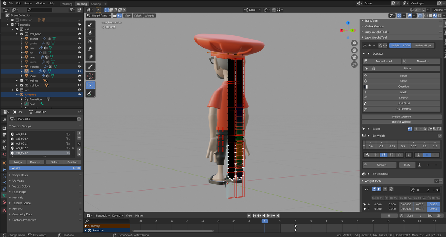Open the File menu
The width and height of the screenshot is (446, 237).
(11, 3)
